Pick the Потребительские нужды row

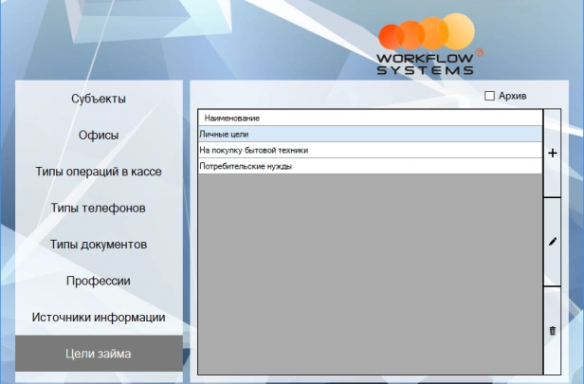point(369,166)
